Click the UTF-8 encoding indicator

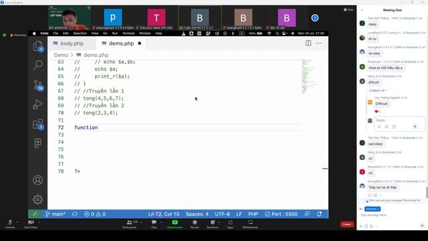coord(222,214)
